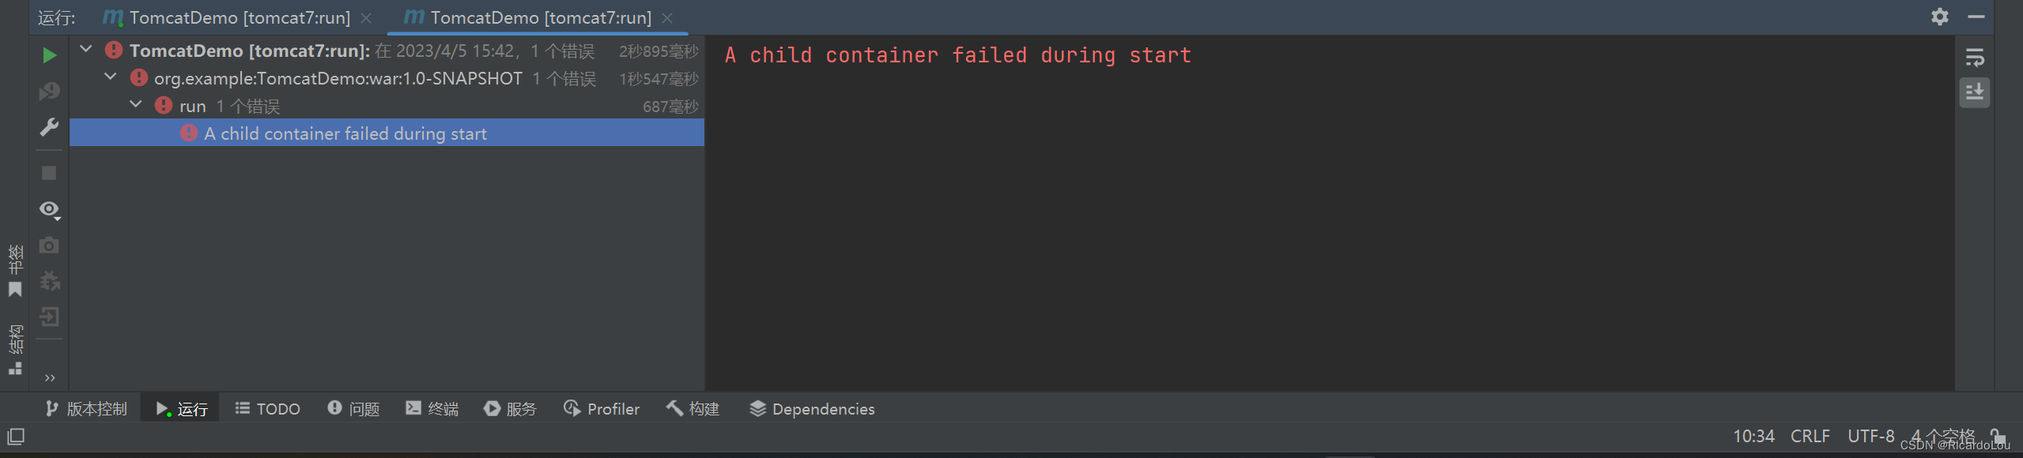Click the Stop process icon
Screen dimensions: 2023x458
point(49,172)
